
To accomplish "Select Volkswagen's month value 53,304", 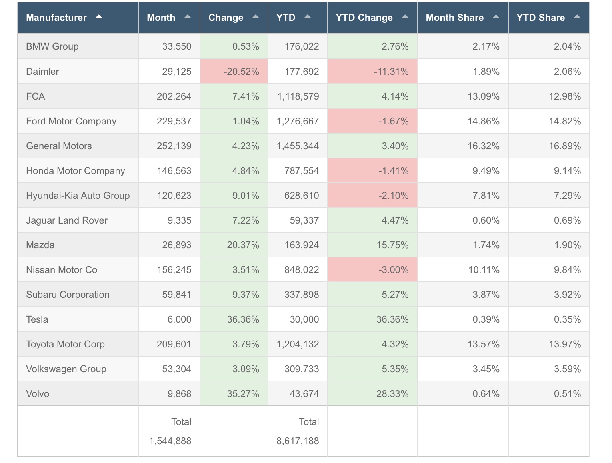I will (176, 369).
